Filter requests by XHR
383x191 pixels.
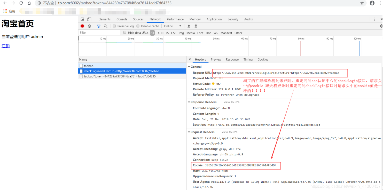pyautogui.click(x=161, y=33)
